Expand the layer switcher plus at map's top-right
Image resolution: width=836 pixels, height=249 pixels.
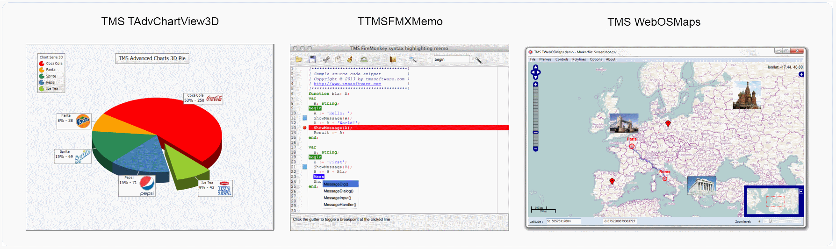click(801, 74)
